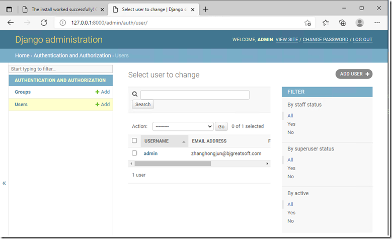This screenshot has height=239, width=392.
Task: Sort by the Username column arrow
Action: pyautogui.click(x=184, y=142)
